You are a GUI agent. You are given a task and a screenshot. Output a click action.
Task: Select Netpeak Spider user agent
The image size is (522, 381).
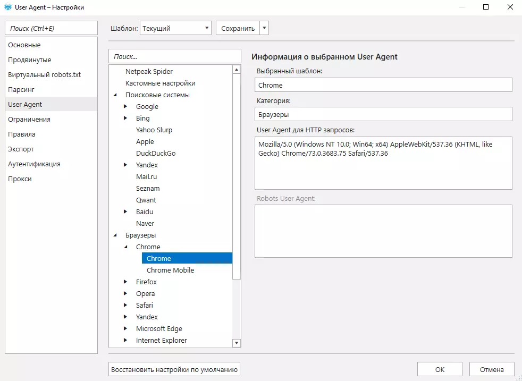click(x=149, y=72)
